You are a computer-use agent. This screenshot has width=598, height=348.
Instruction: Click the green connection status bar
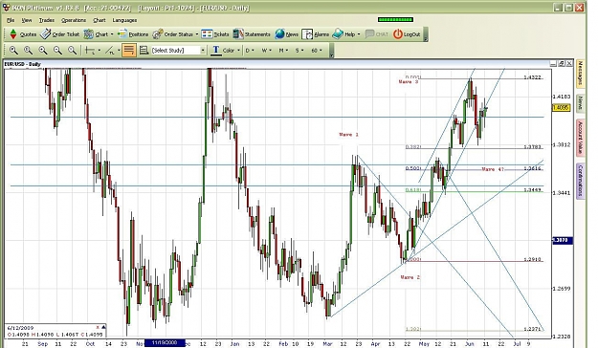[x=395, y=20]
